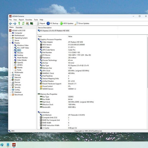Click the Security tree icon
148x148 pixels.
pos(13,87)
